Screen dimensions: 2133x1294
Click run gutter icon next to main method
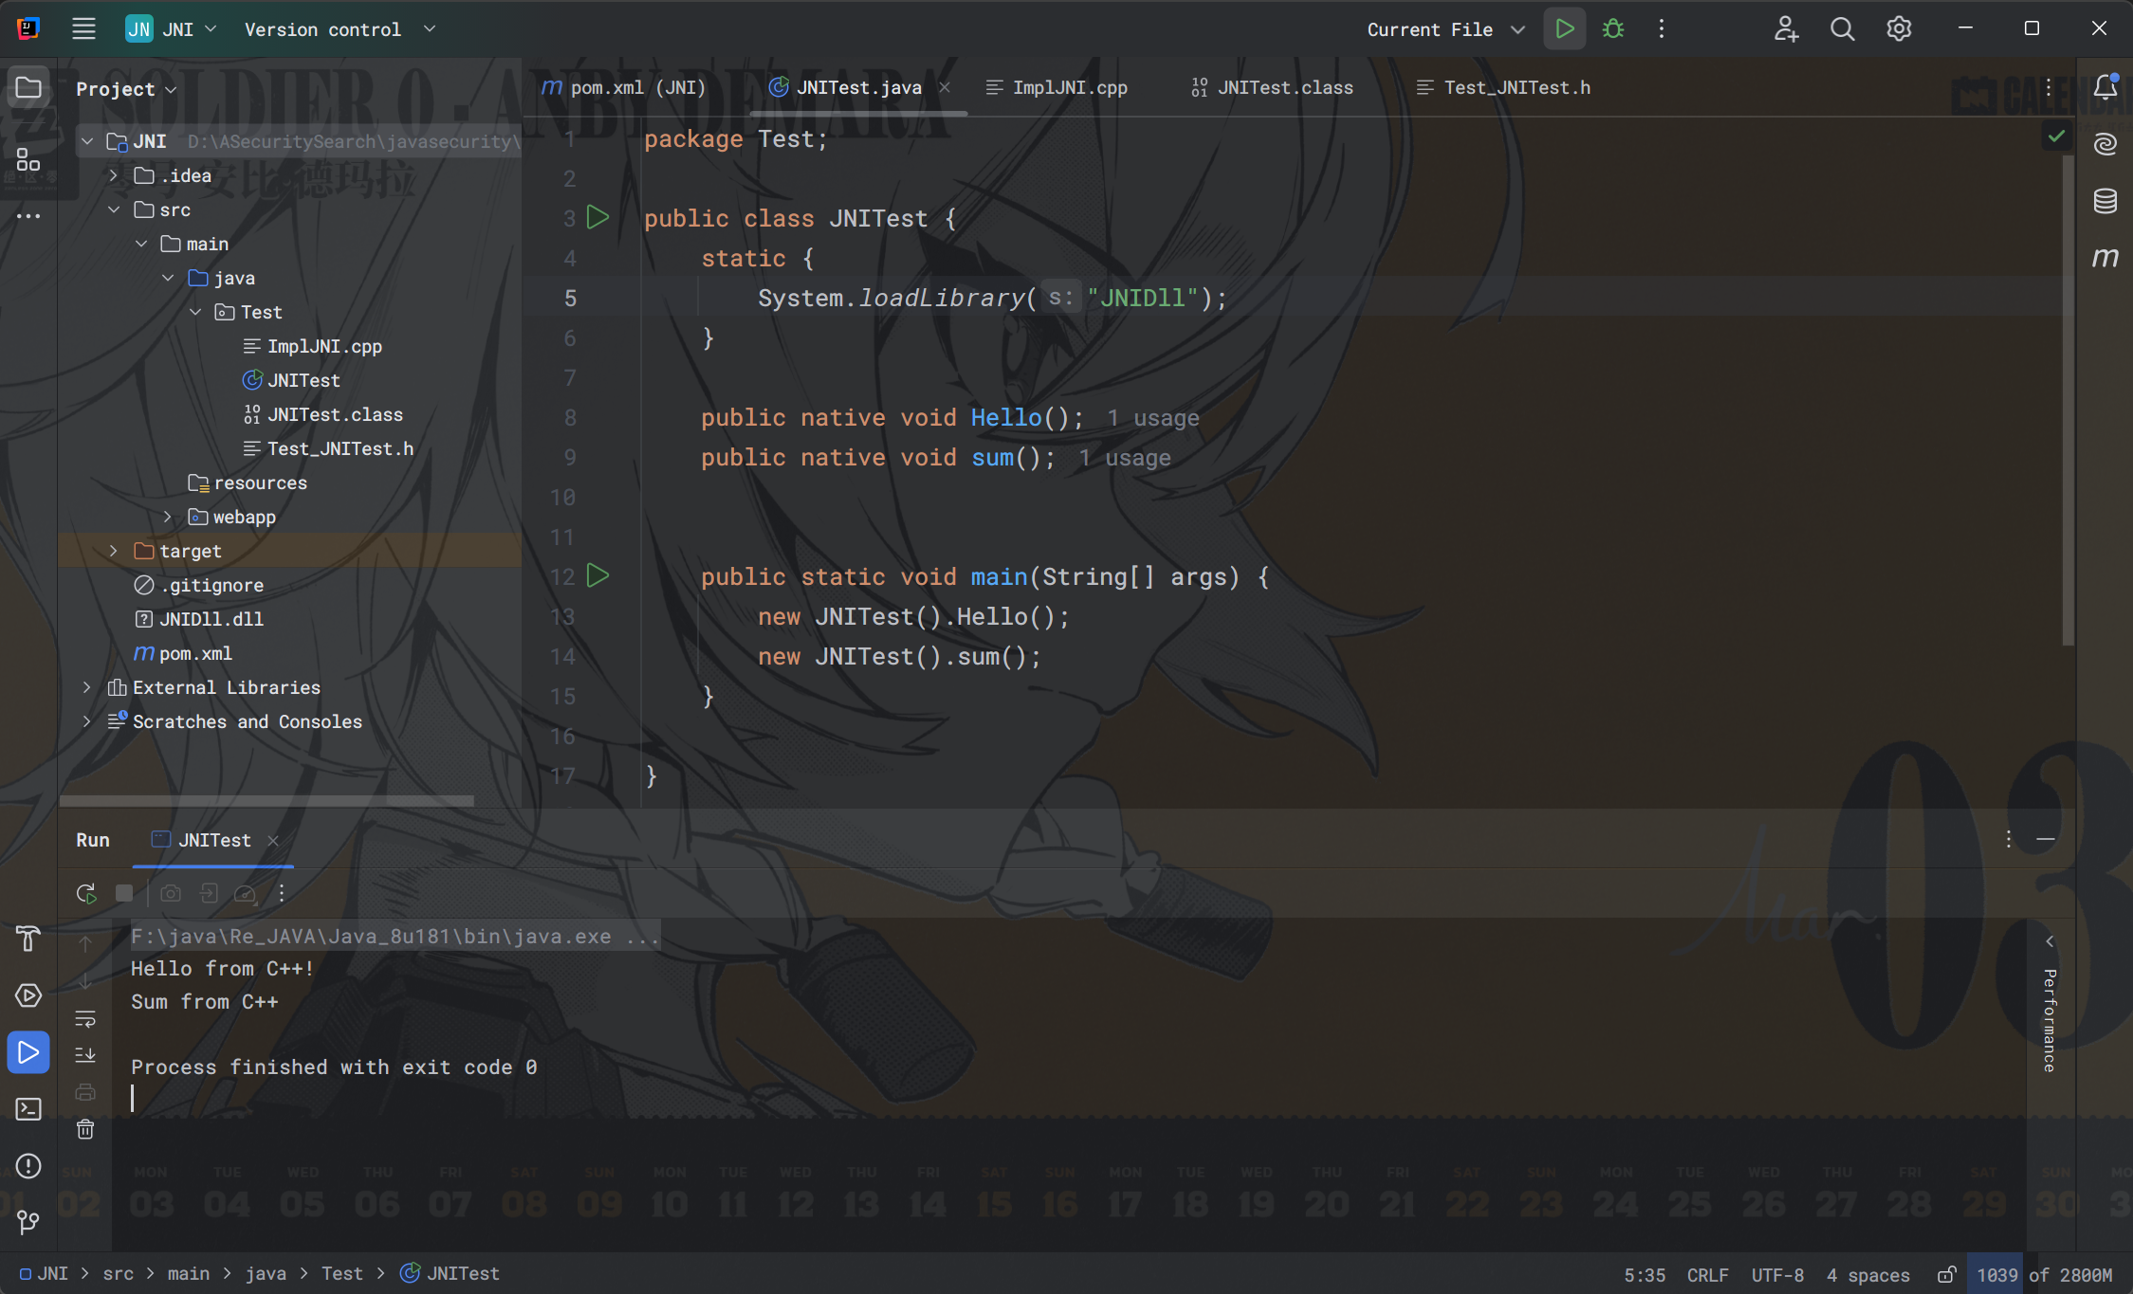(x=598, y=575)
